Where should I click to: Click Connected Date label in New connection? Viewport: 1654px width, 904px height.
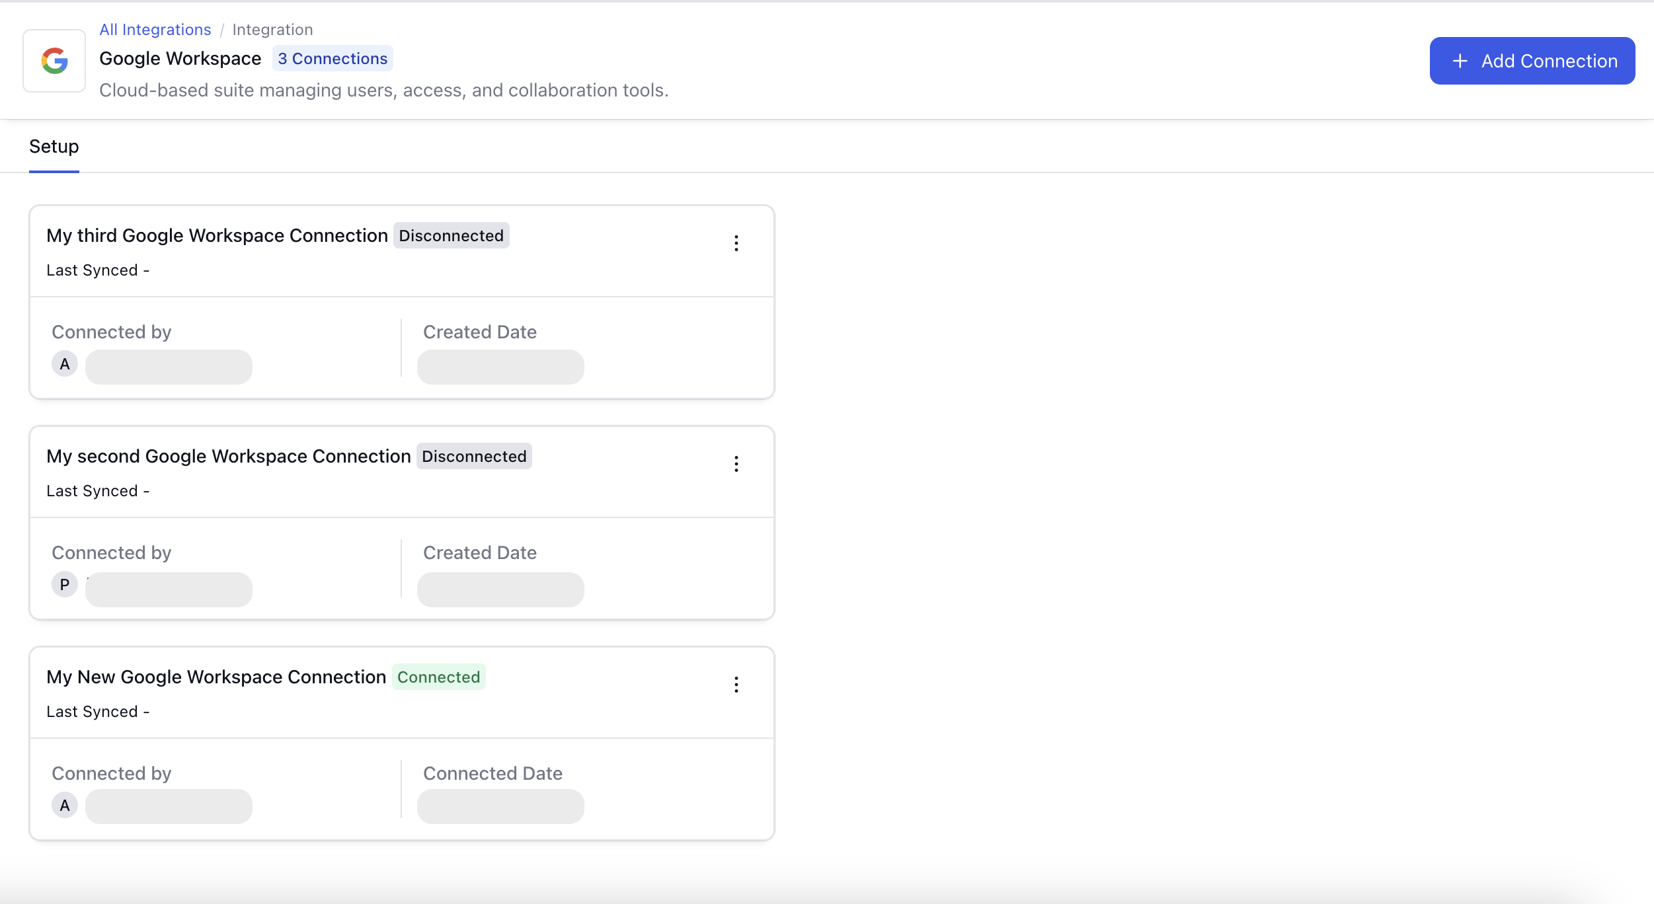coord(492,773)
